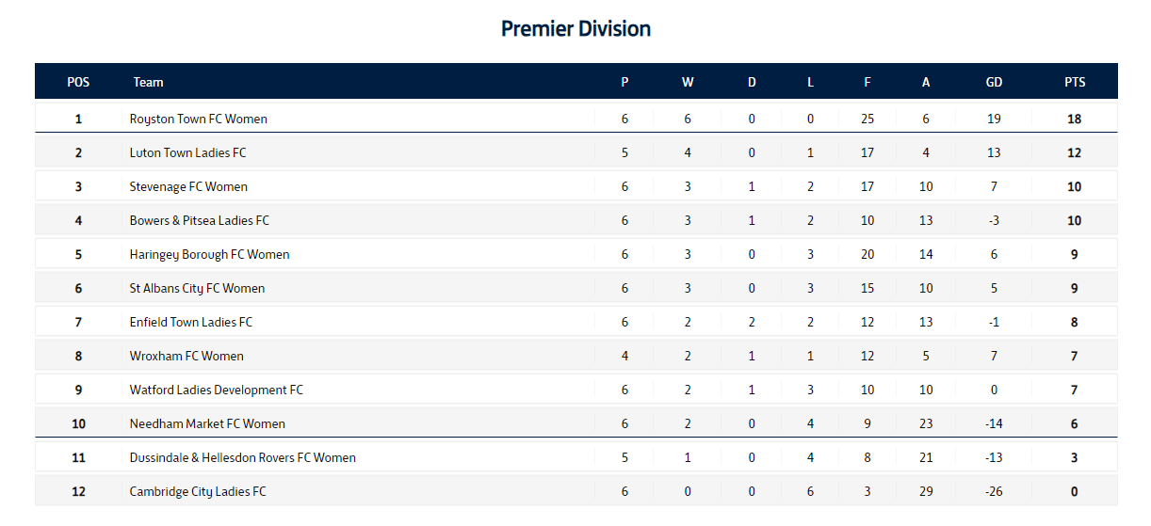This screenshot has height=526, width=1151.
Task: Click St Albans City FC Women
Action: (197, 289)
